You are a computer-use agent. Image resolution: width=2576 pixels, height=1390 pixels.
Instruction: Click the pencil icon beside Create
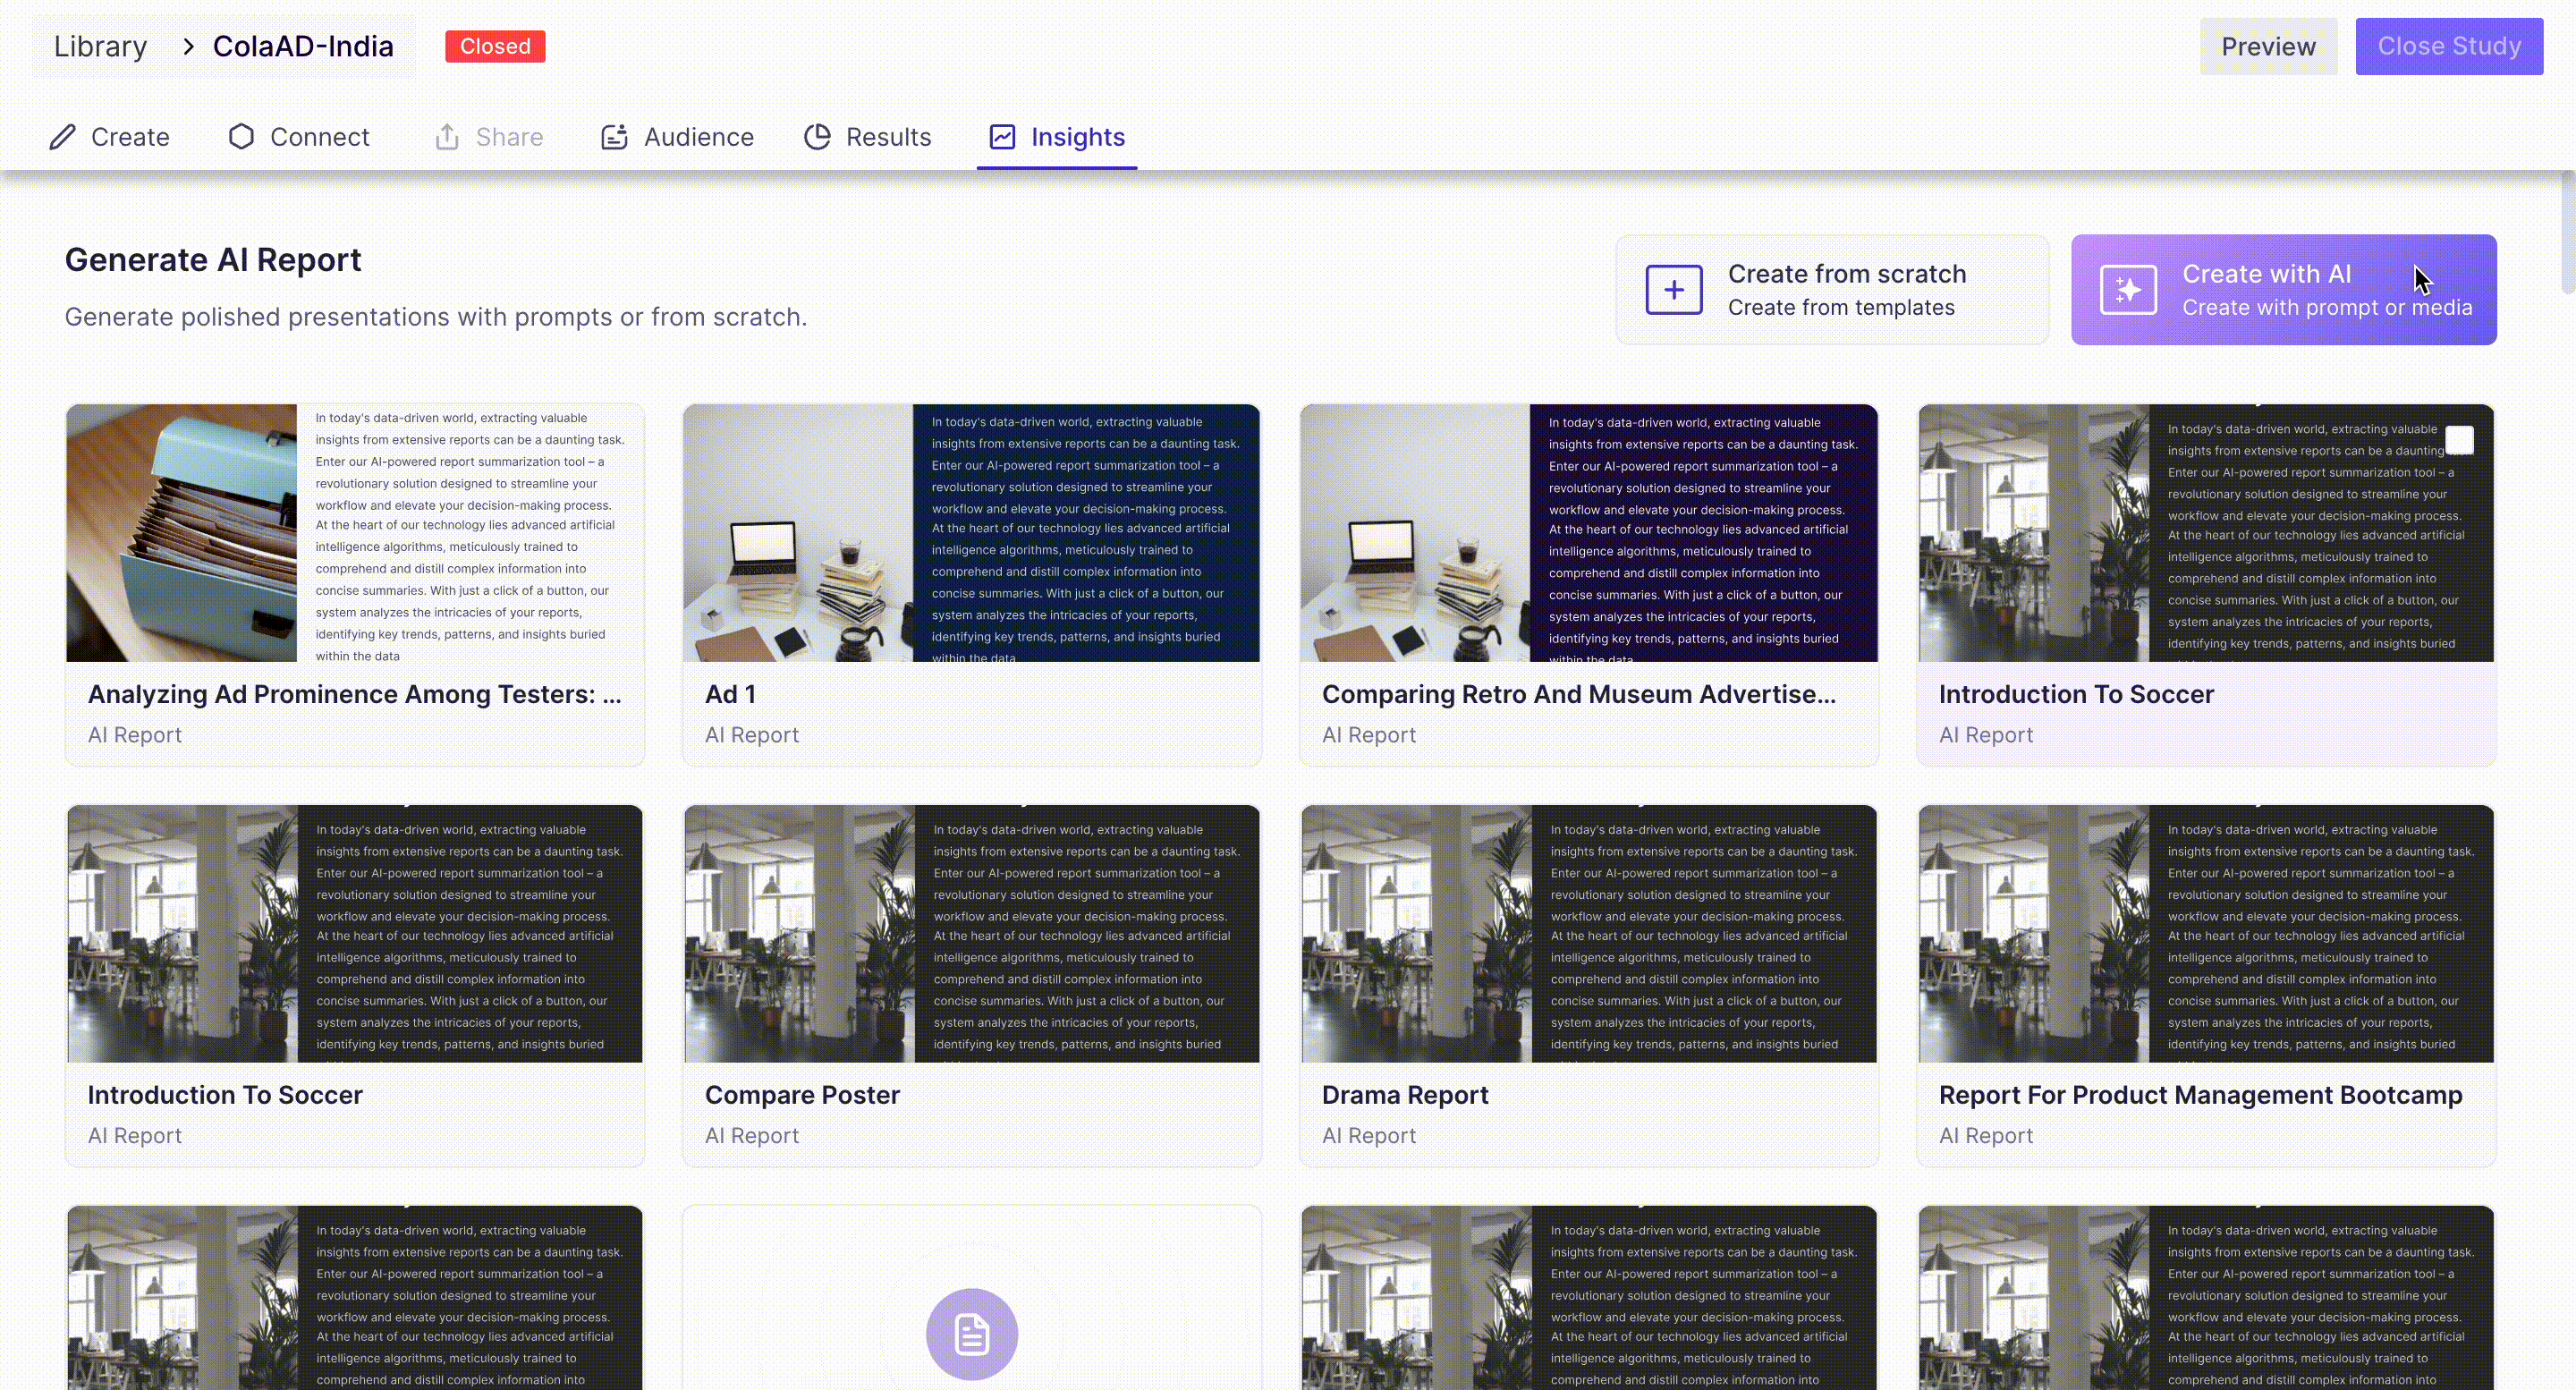(63, 137)
